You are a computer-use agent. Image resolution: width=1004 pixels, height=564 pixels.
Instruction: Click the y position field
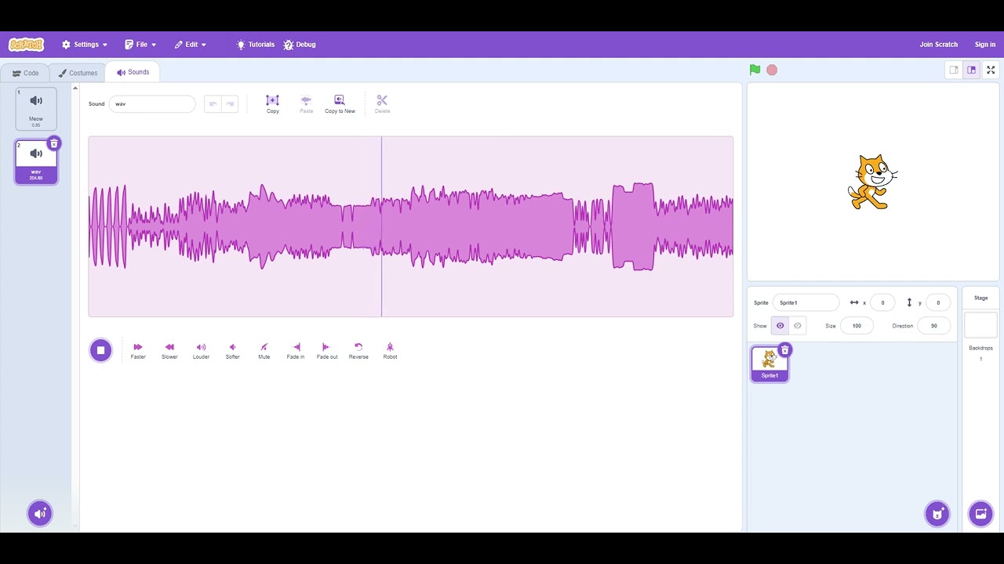coord(938,302)
